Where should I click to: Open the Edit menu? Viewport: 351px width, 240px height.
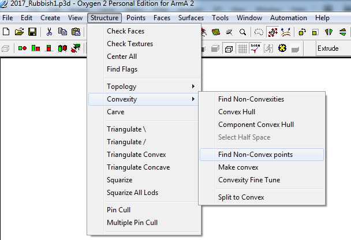[27, 18]
